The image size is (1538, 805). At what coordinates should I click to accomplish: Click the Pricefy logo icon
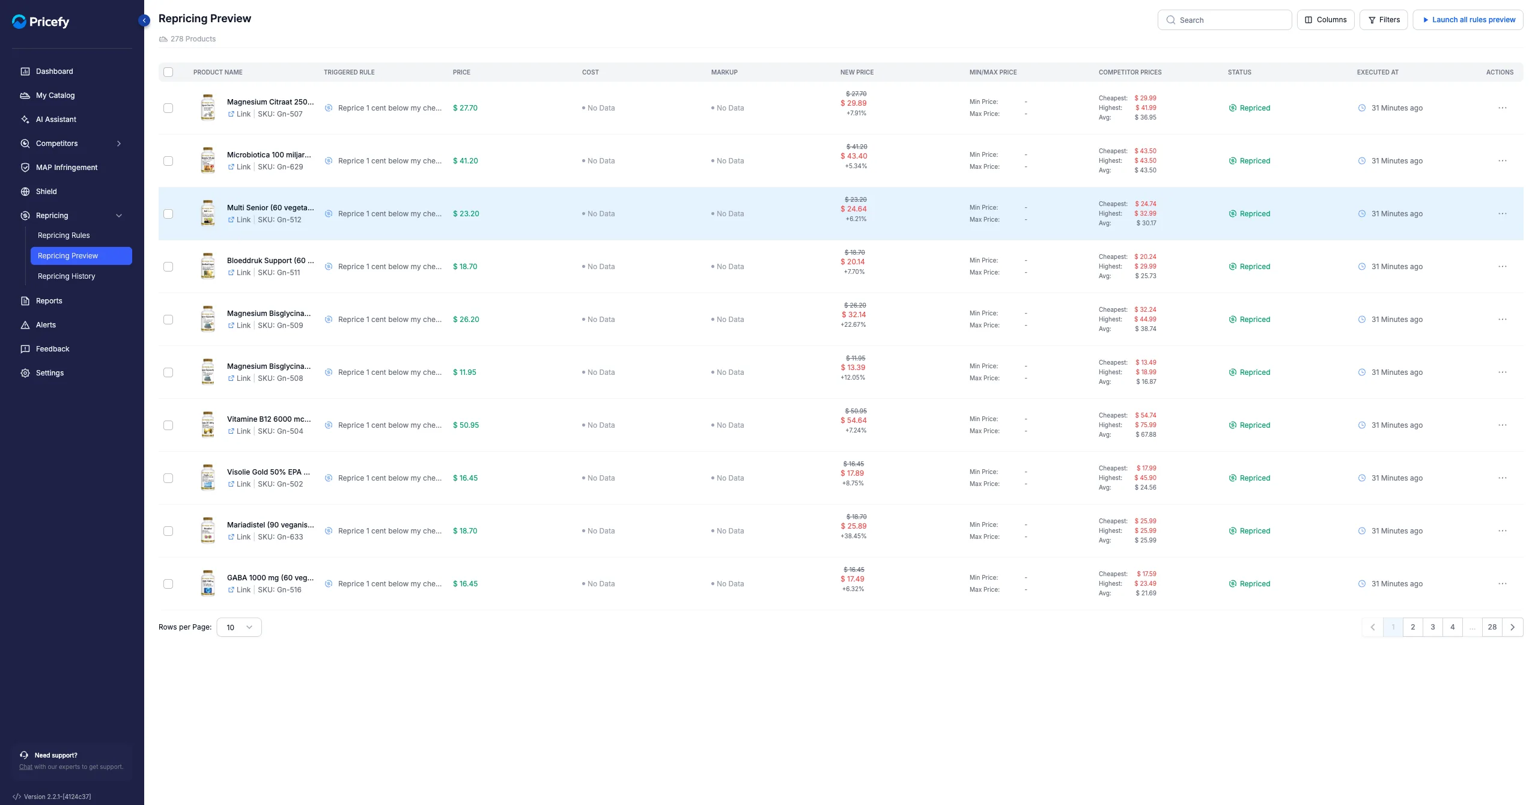19,22
